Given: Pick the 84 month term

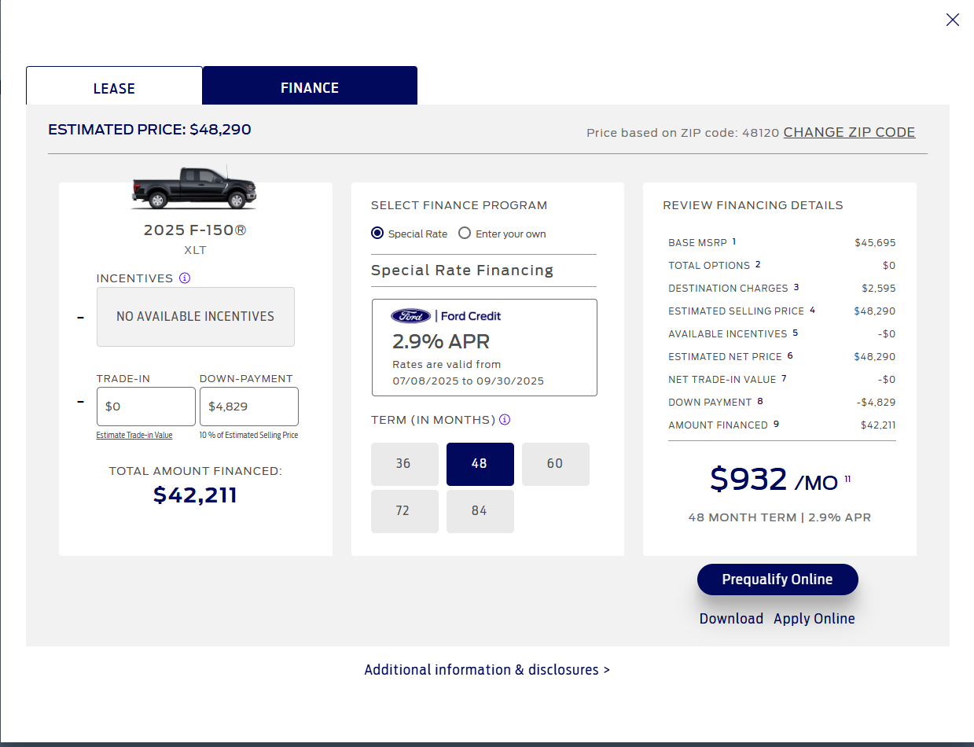Looking at the screenshot, I should click(x=480, y=511).
